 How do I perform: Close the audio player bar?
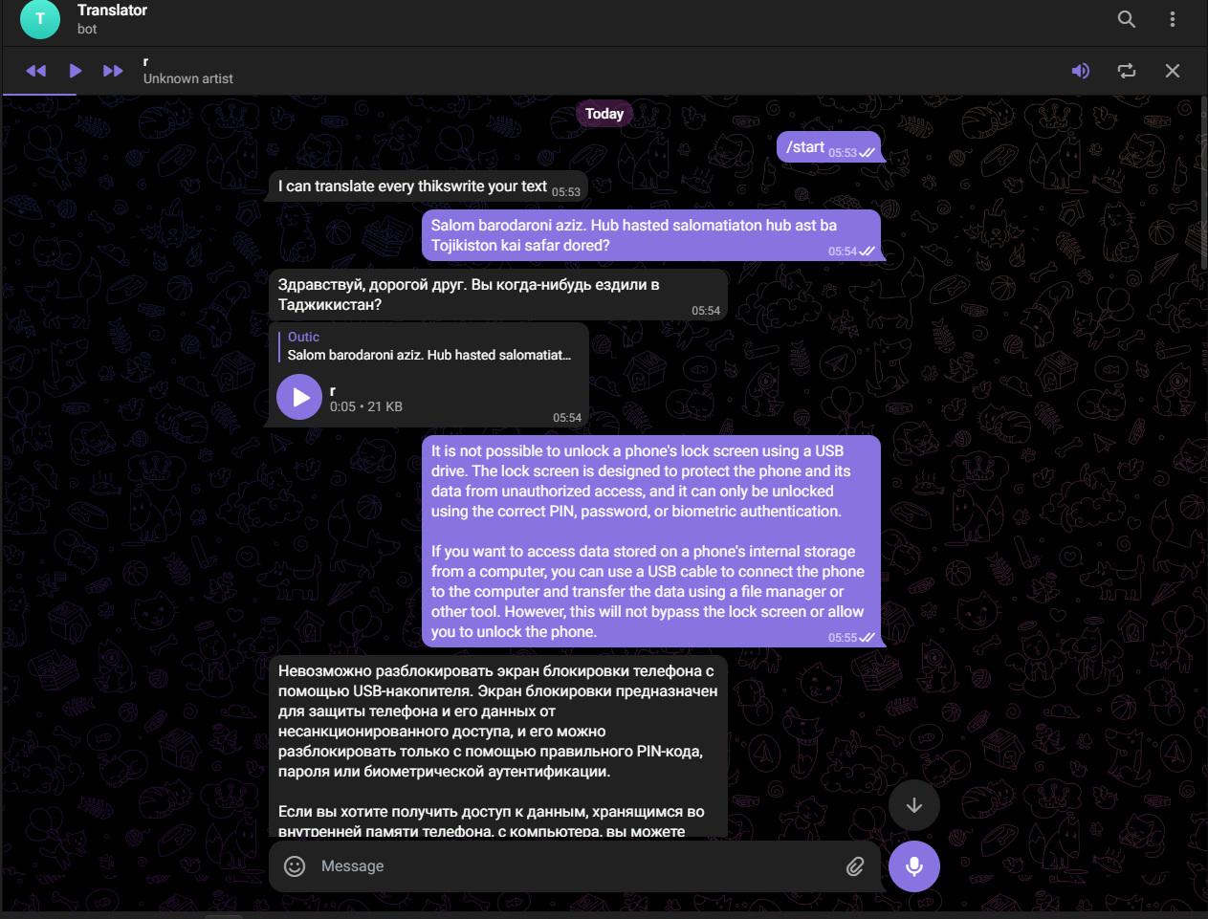tap(1172, 71)
